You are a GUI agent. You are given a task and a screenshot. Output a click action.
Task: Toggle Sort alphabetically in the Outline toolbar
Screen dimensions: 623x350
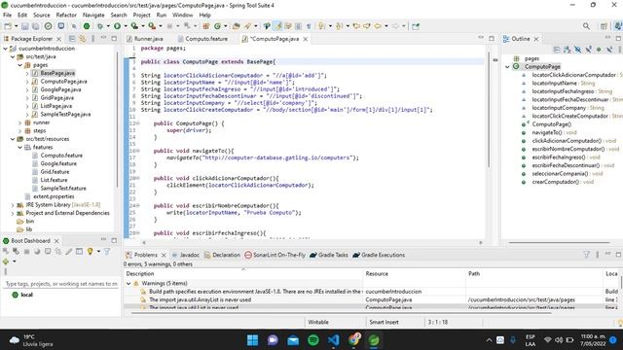[567, 50]
